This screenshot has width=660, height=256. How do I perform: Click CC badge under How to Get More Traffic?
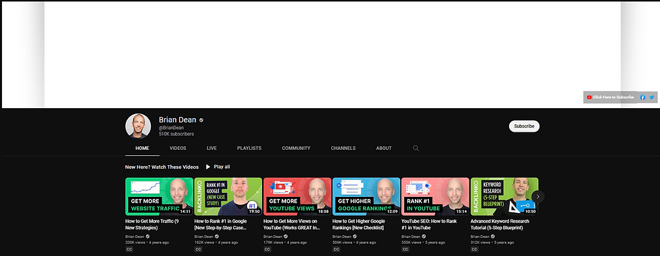[x=129, y=249]
